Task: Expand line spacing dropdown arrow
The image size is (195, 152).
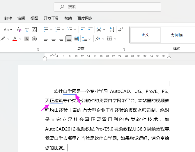Action: pos(90,39)
